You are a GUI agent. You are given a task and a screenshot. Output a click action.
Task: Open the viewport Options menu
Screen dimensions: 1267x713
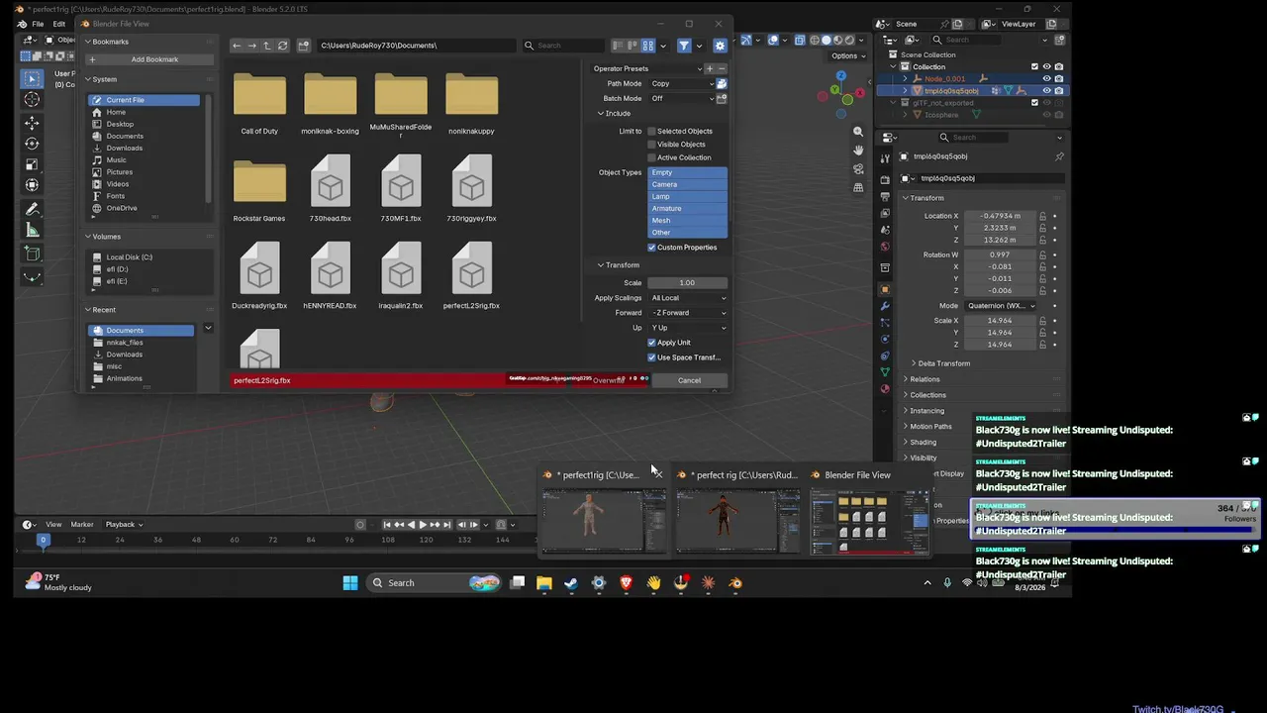(847, 56)
